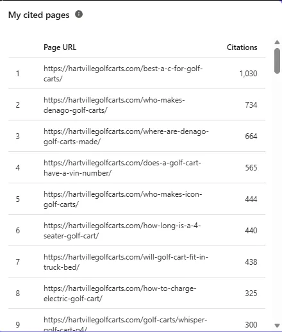Open the who-makes-icon-golf-carts URL

click(x=122, y=199)
